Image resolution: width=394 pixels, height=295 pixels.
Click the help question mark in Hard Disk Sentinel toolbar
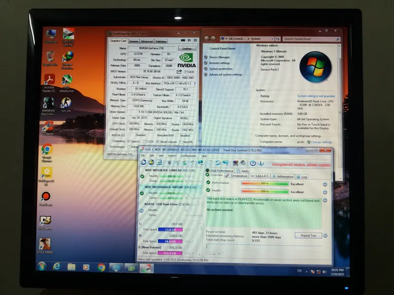tap(253, 163)
